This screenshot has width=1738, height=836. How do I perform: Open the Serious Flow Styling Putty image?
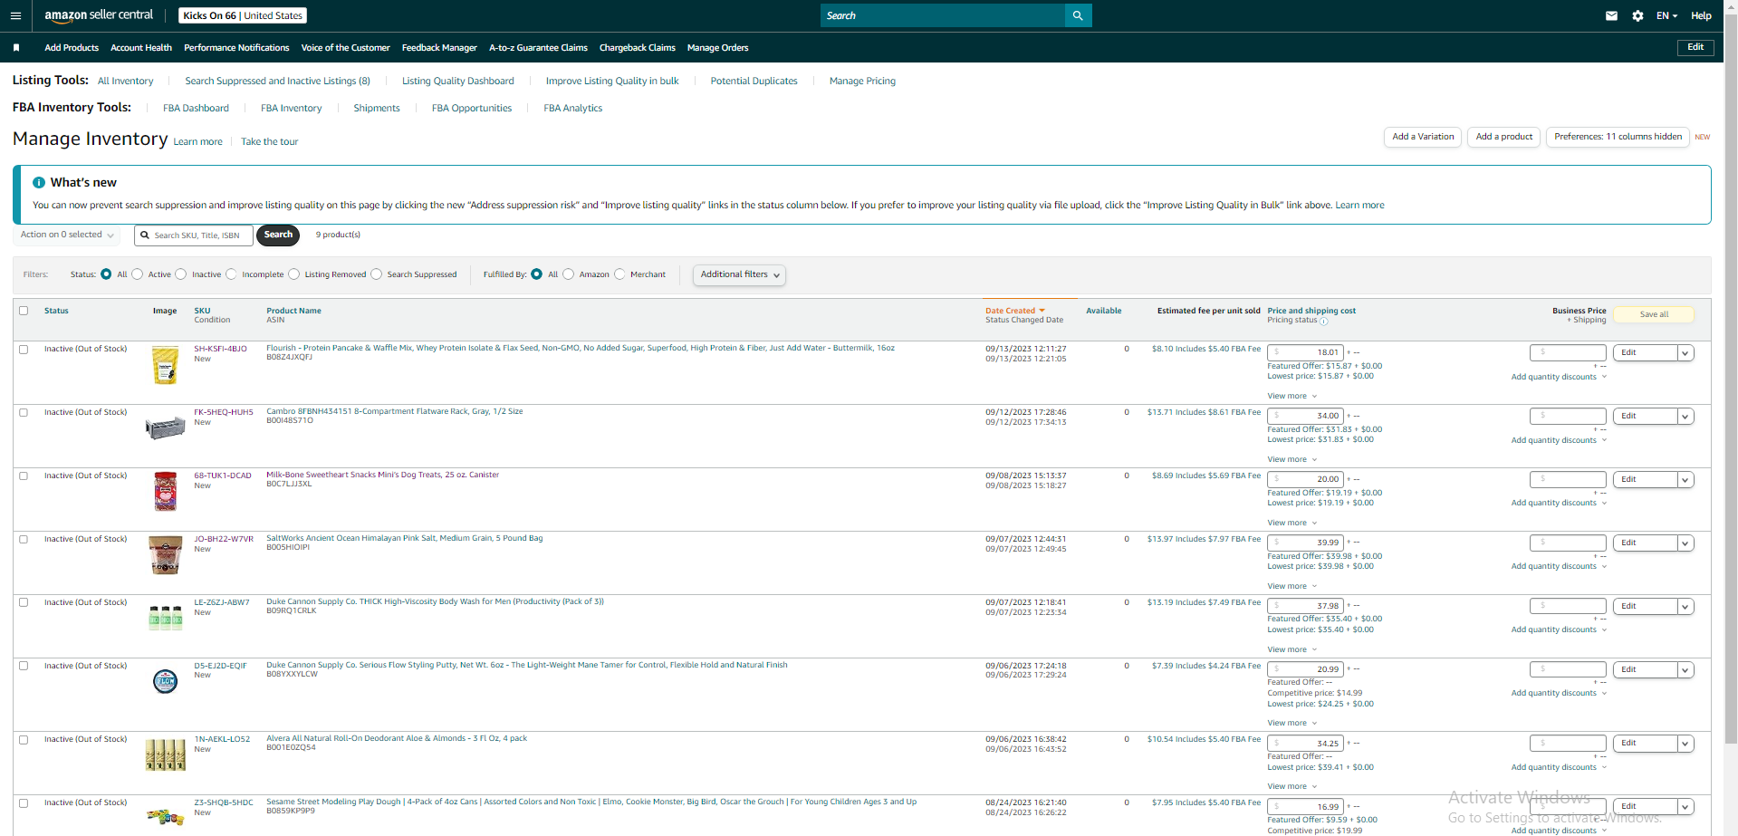point(165,681)
